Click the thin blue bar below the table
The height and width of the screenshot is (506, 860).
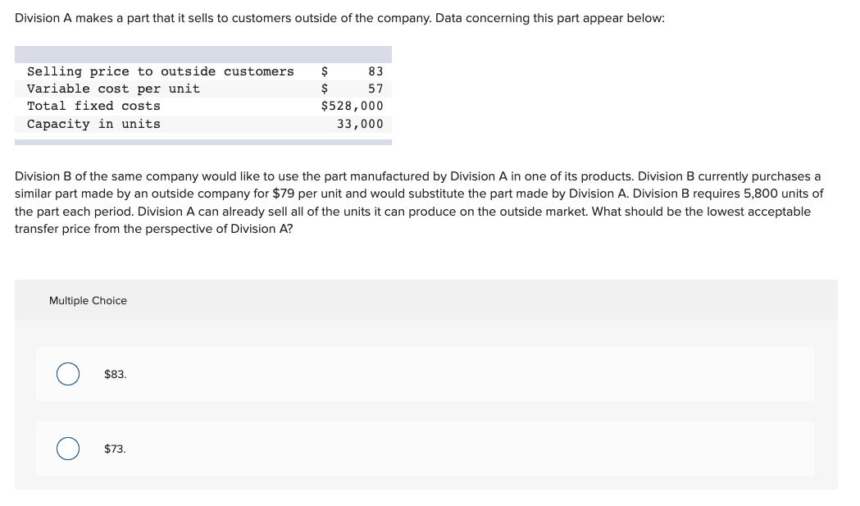203,142
